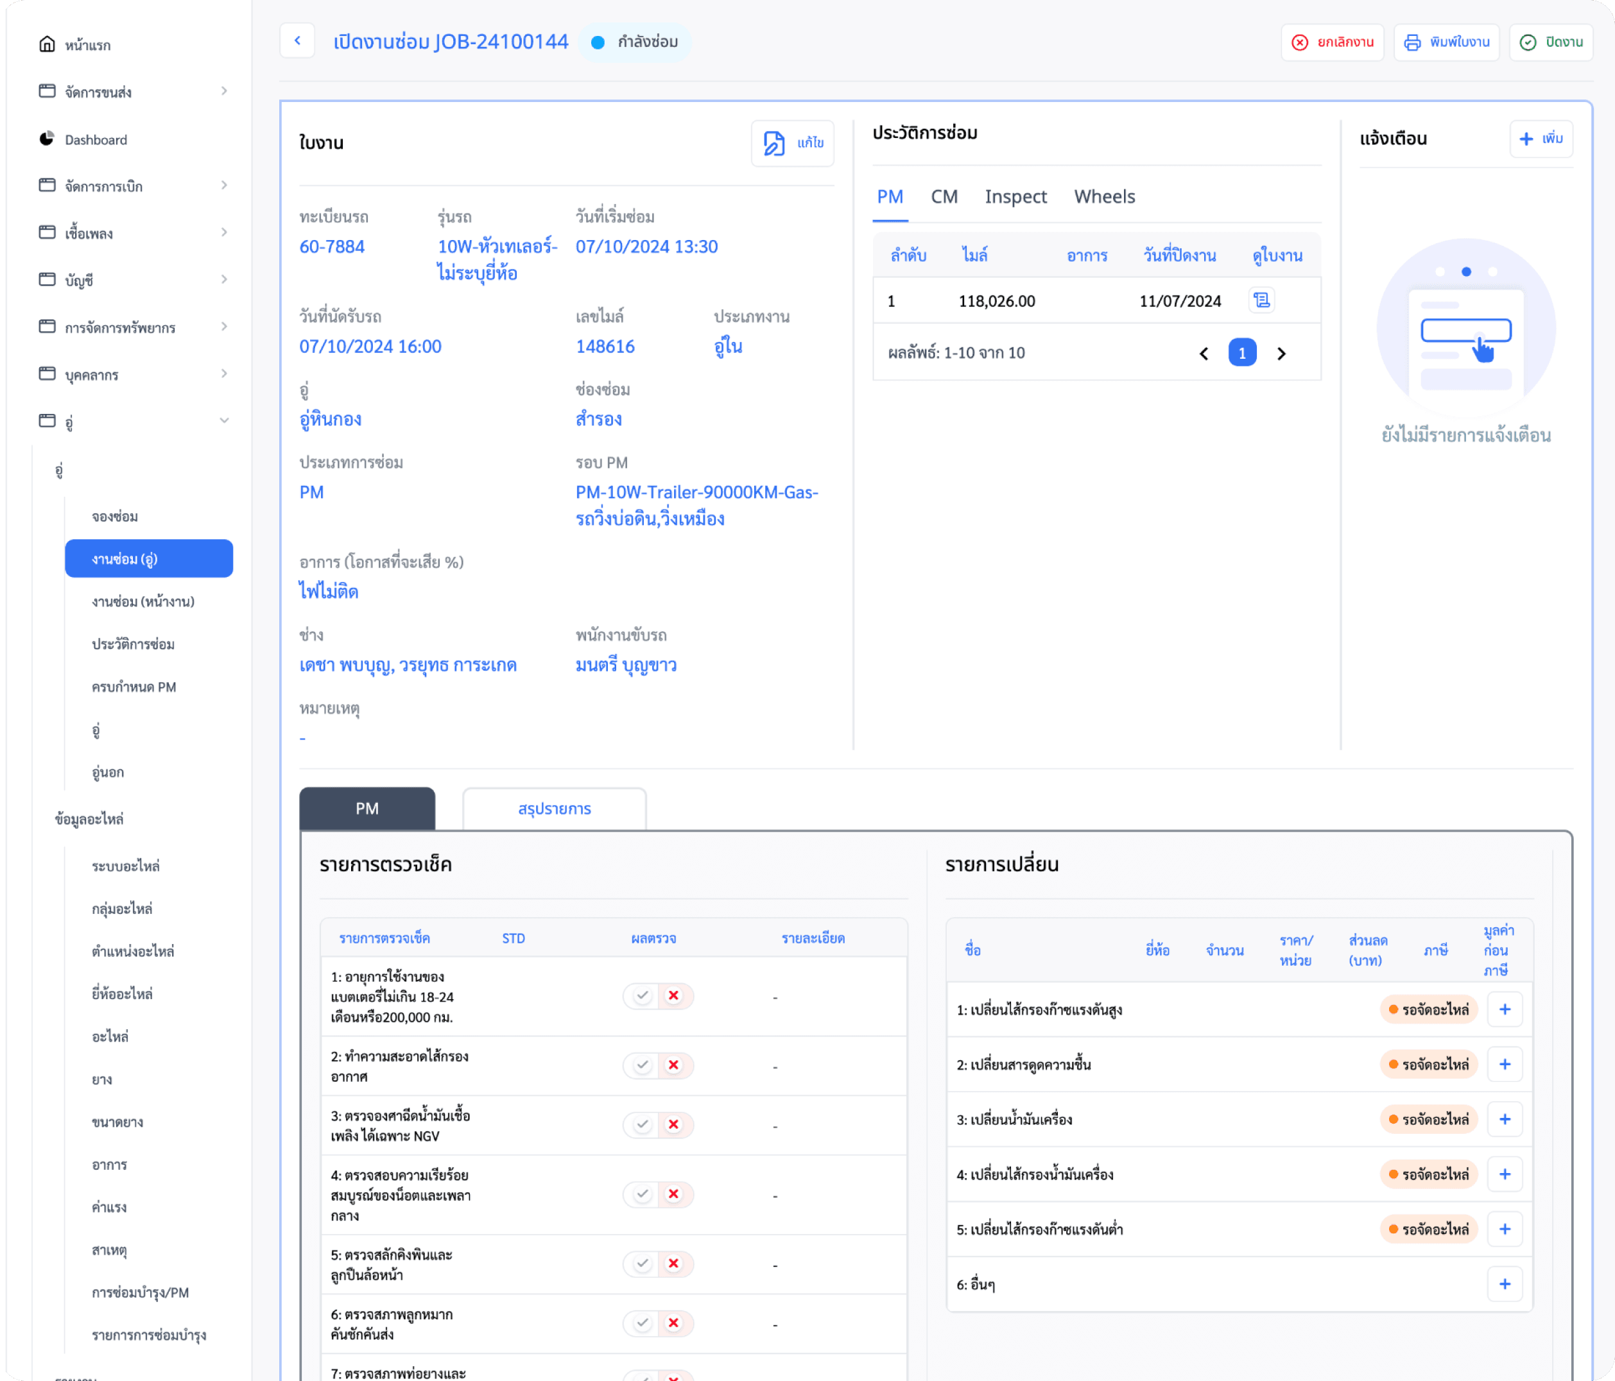The height and width of the screenshot is (1381, 1615).
Task: Click the ปิดงาน close job button
Action: pyautogui.click(x=1550, y=42)
